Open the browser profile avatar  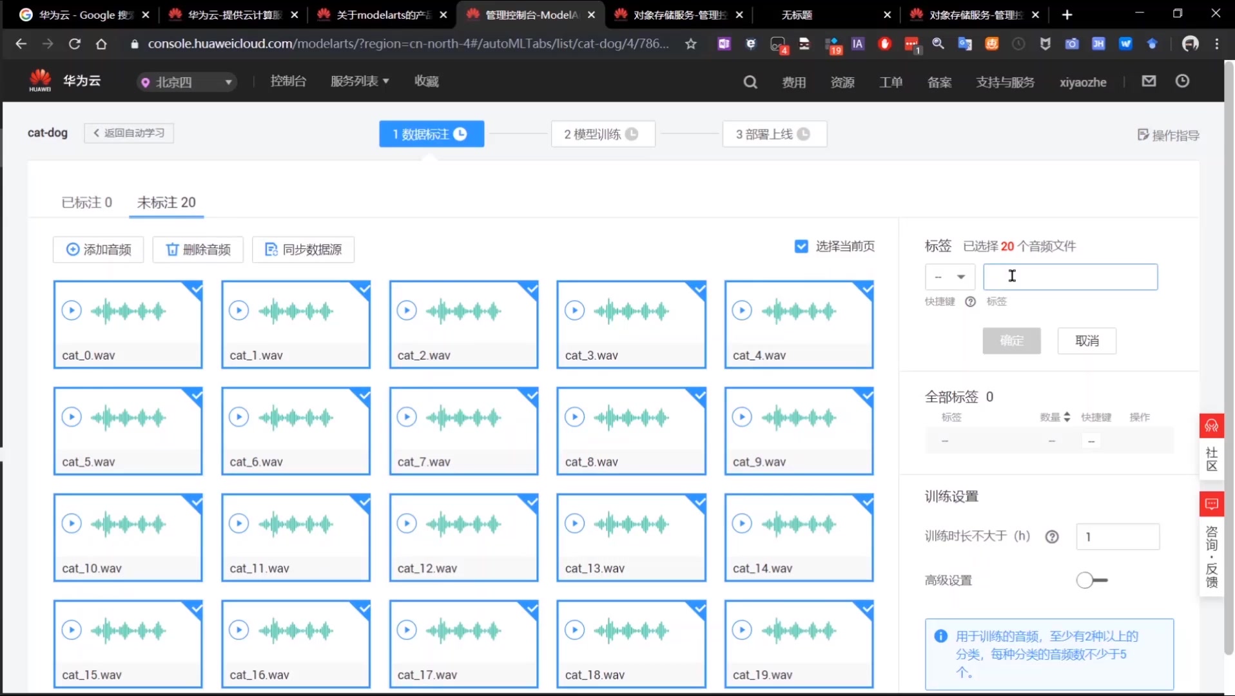tap(1190, 44)
